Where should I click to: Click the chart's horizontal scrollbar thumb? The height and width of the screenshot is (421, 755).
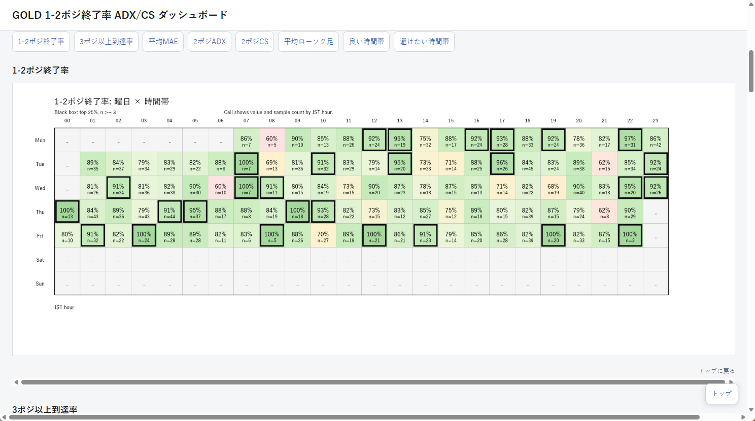click(x=373, y=382)
